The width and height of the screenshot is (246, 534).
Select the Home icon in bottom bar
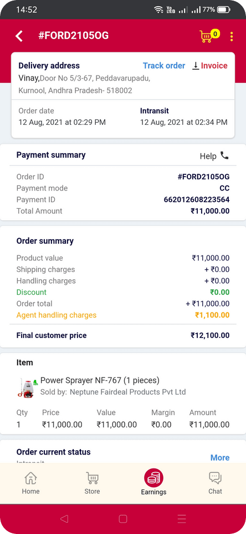(30, 478)
